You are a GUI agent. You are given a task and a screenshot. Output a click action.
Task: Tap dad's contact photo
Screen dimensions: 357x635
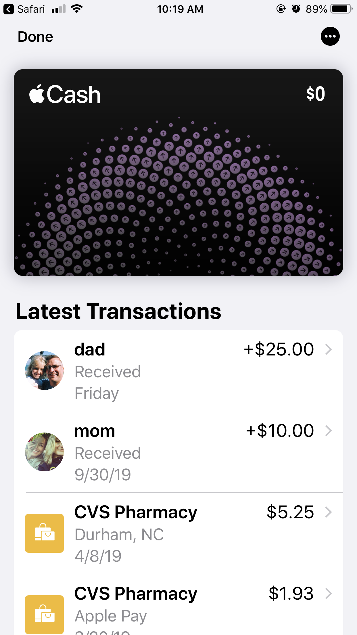(x=44, y=370)
